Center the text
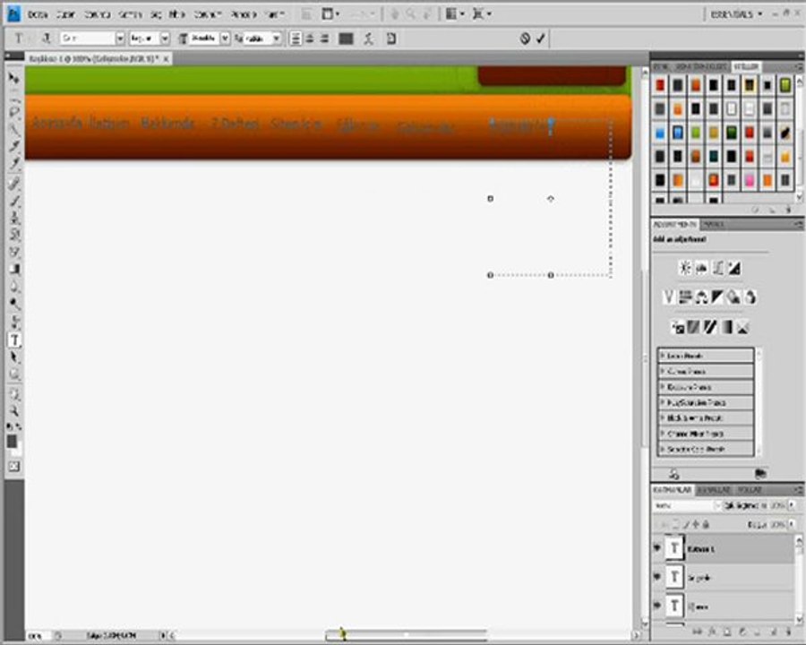806x645 pixels. pyautogui.click(x=310, y=39)
